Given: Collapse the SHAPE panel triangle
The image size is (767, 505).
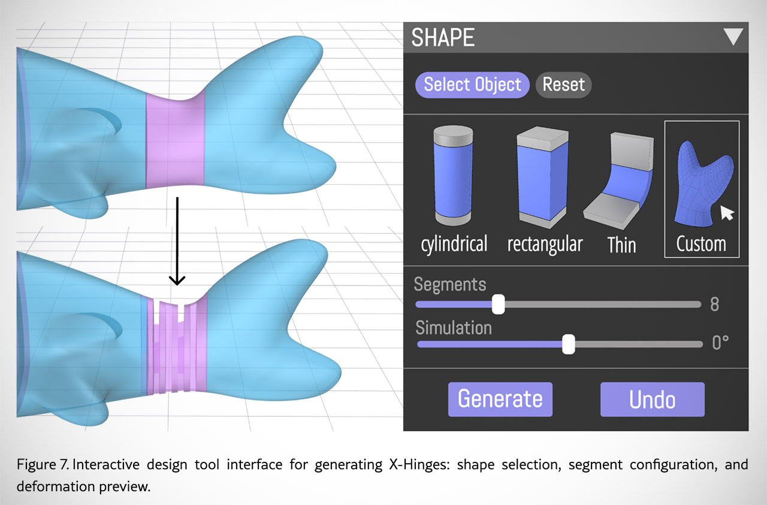Looking at the screenshot, I should tap(733, 37).
